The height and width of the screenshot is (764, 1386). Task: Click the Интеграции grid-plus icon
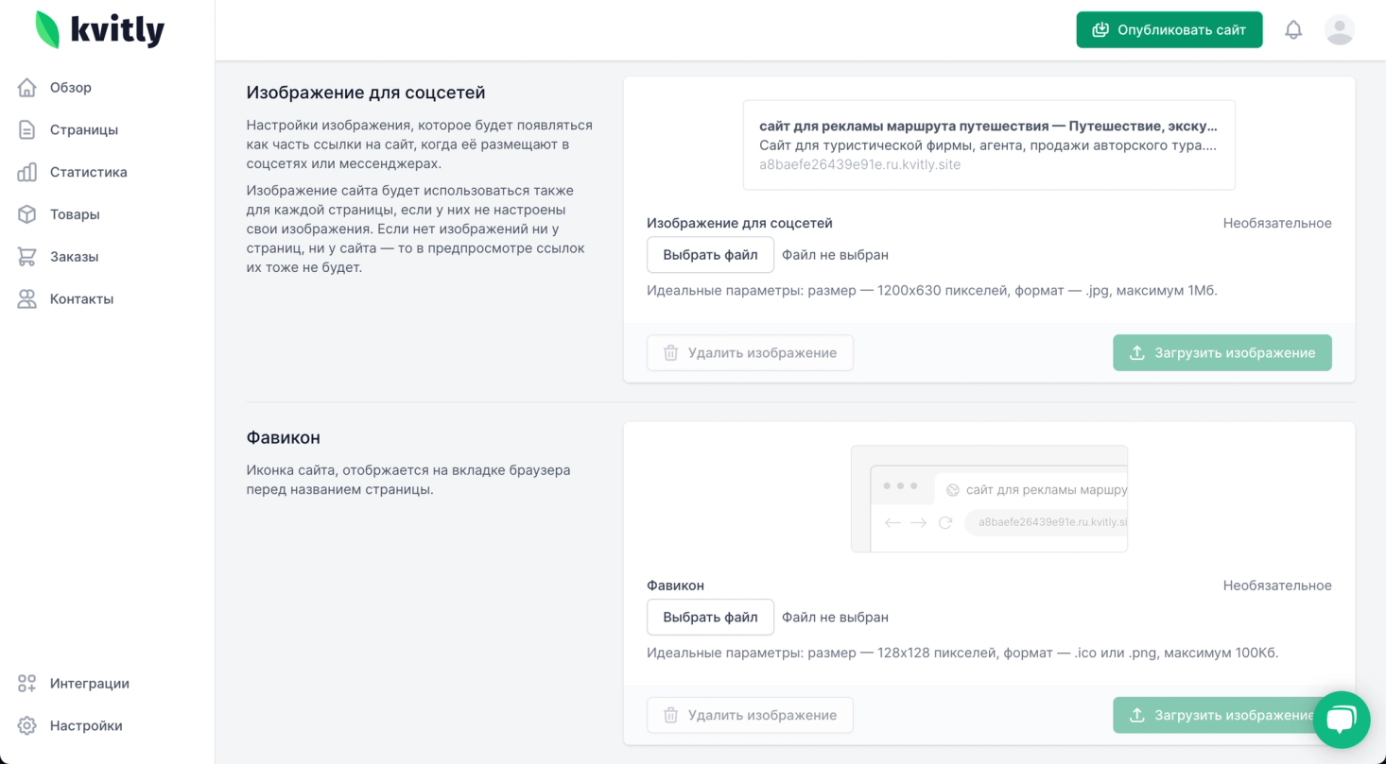coord(27,684)
